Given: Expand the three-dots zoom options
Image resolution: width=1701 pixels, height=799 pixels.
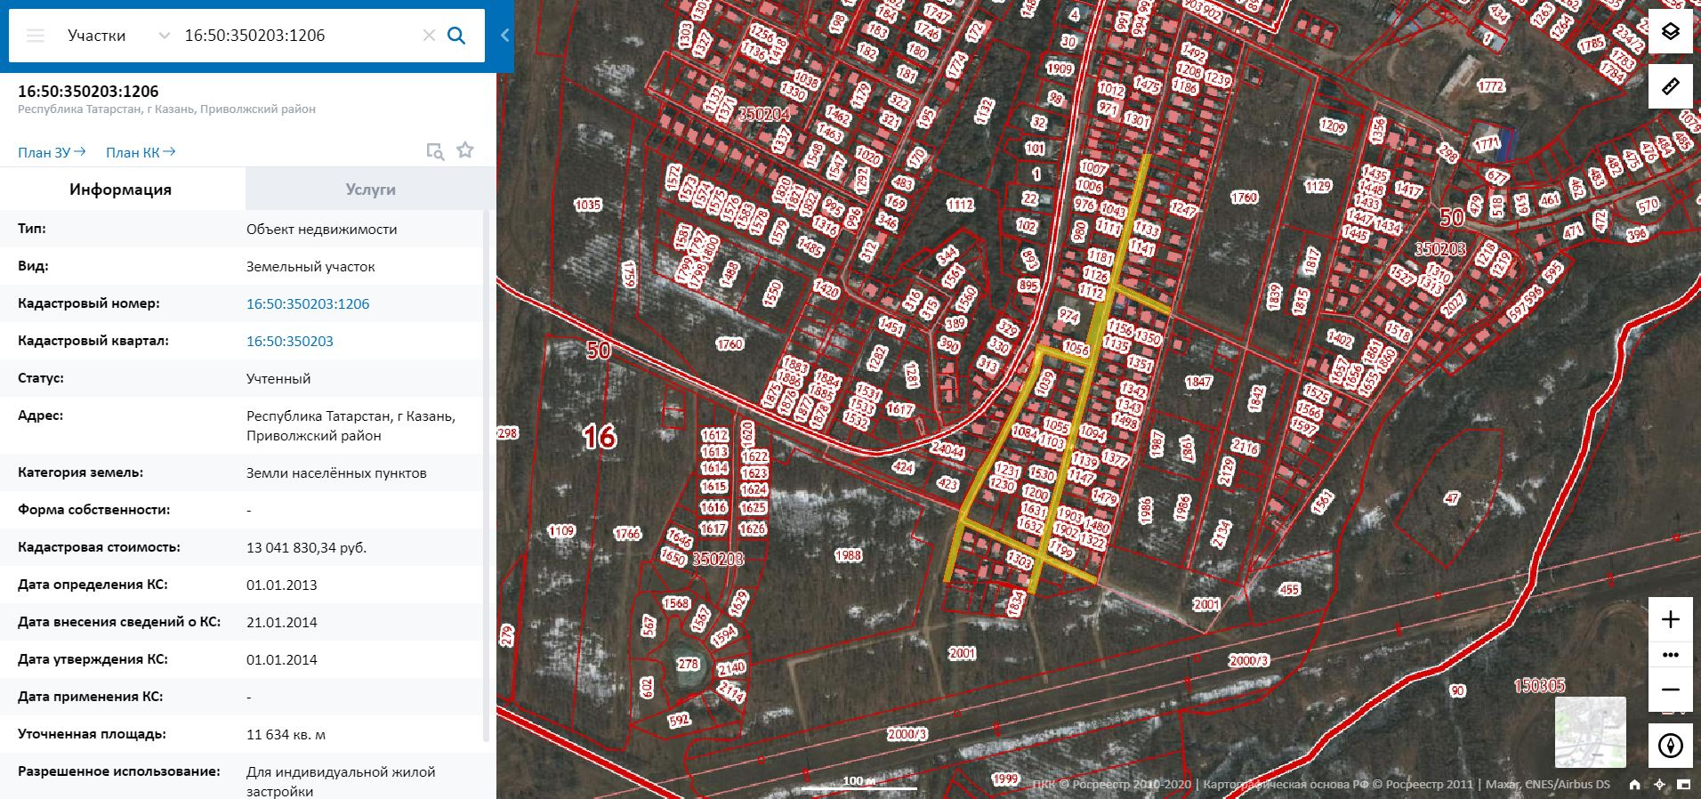Looking at the screenshot, I should coord(1670,655).
